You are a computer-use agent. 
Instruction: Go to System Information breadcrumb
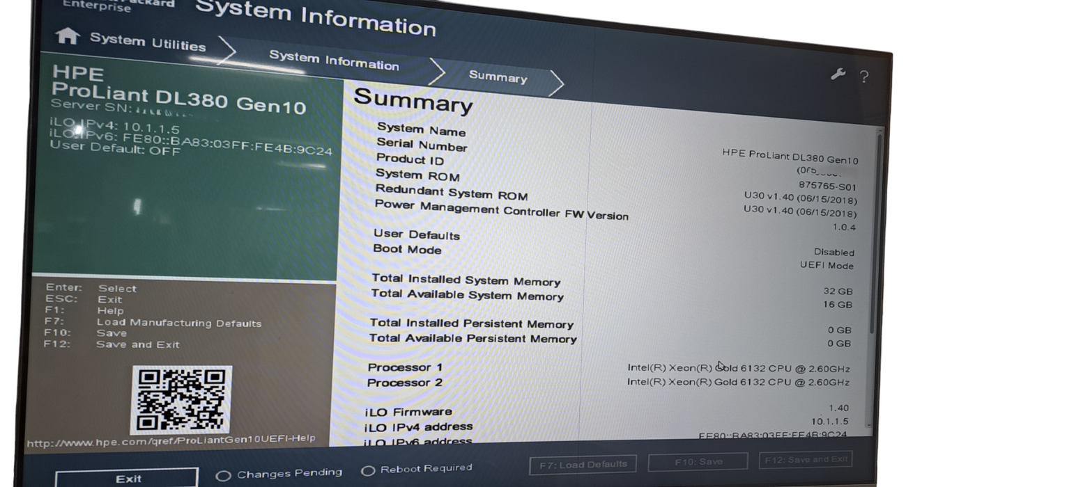tap(334, 61)
